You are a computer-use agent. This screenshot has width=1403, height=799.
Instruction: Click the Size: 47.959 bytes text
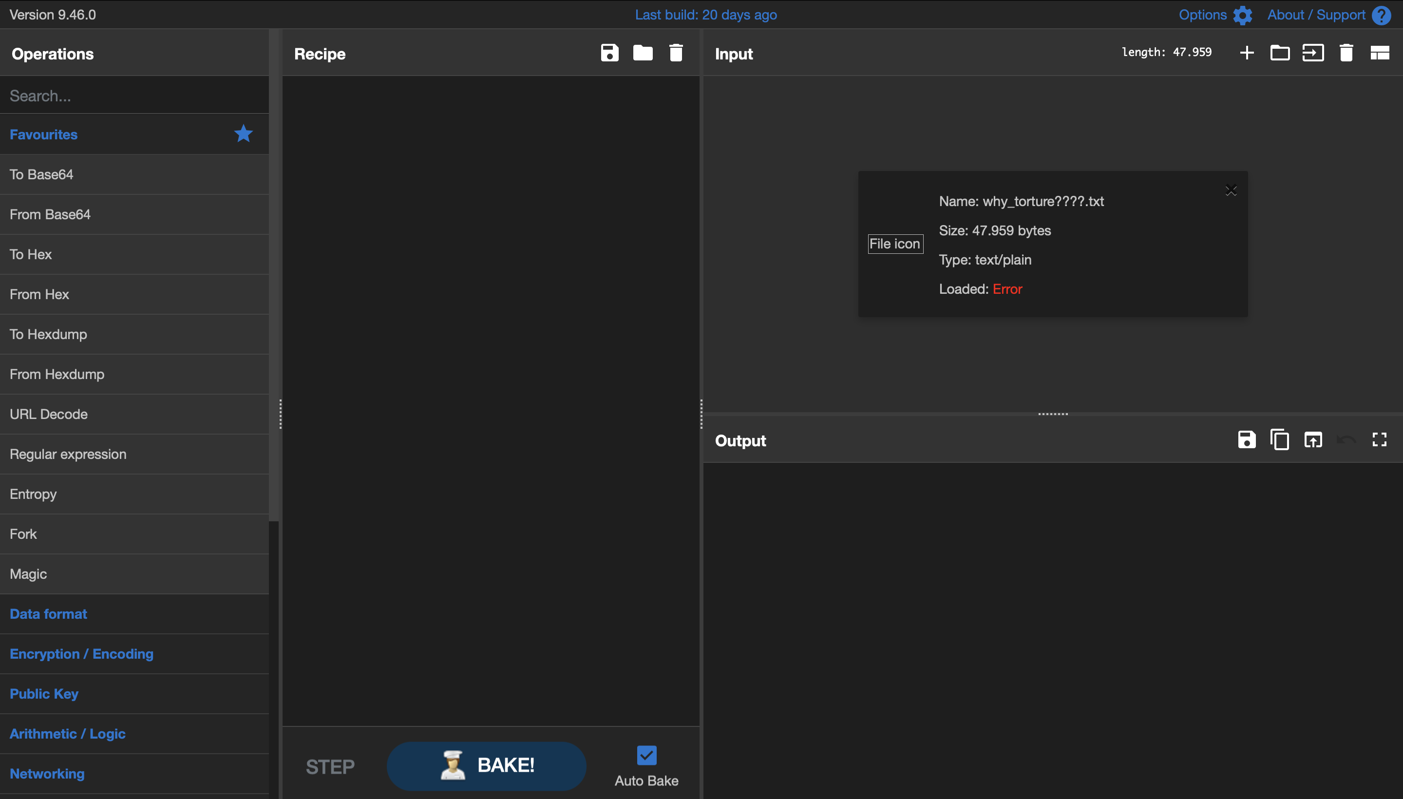pos(995,230)
